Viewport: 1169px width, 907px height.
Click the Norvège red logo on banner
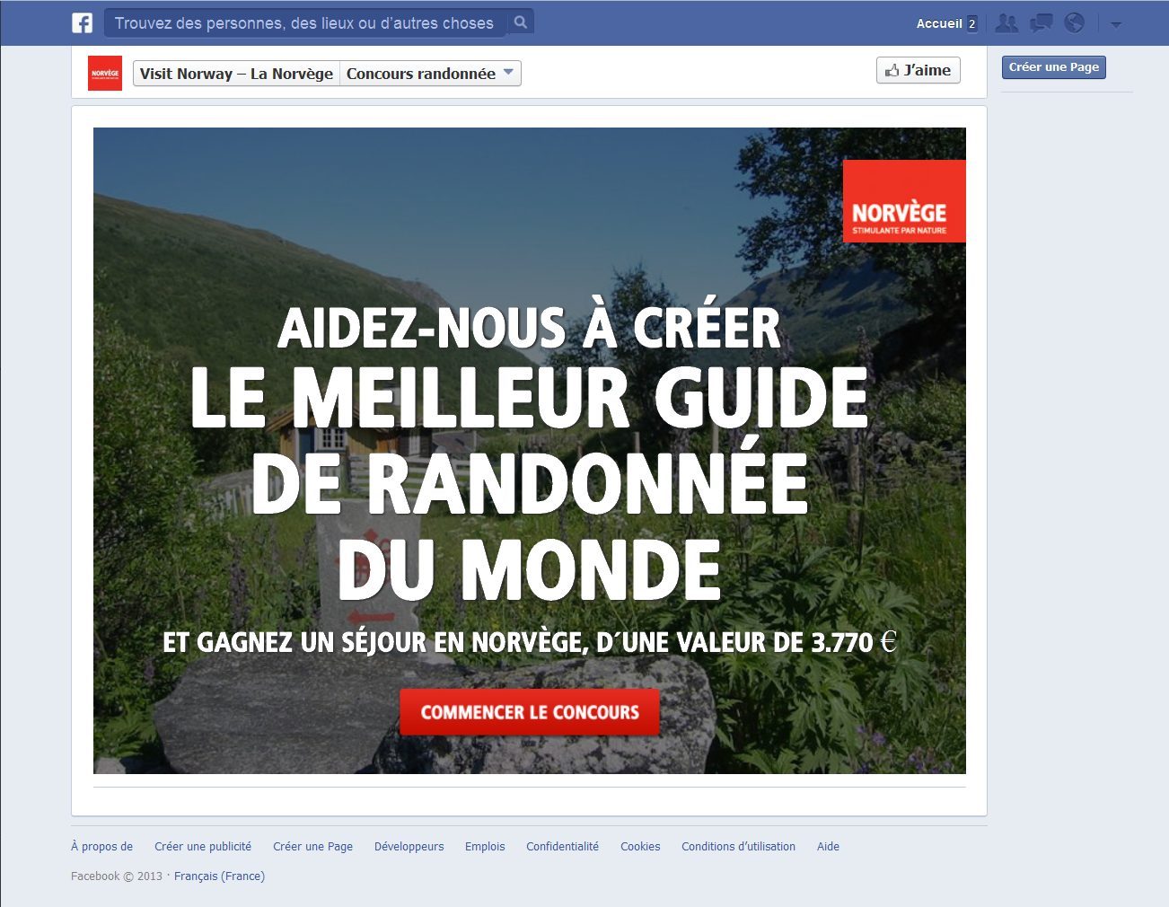904,201
